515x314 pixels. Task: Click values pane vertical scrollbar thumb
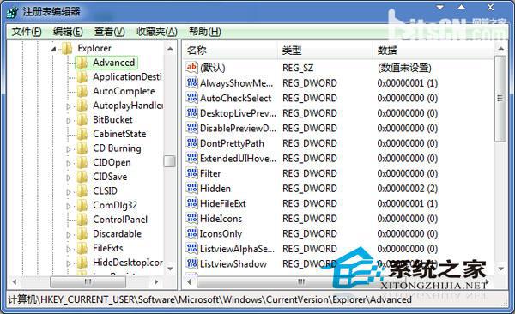coord(500,99)
